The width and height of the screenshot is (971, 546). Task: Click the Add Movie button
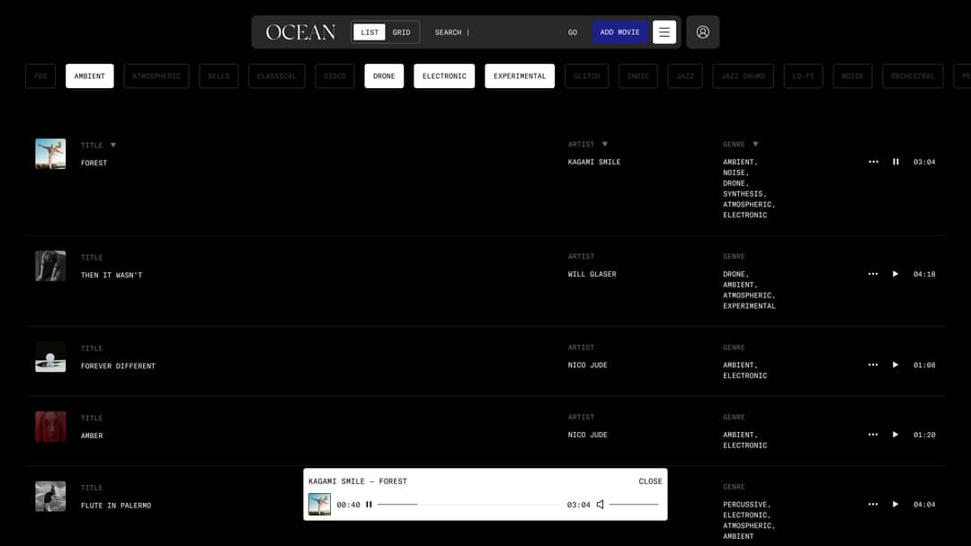(x=619, y=32)
